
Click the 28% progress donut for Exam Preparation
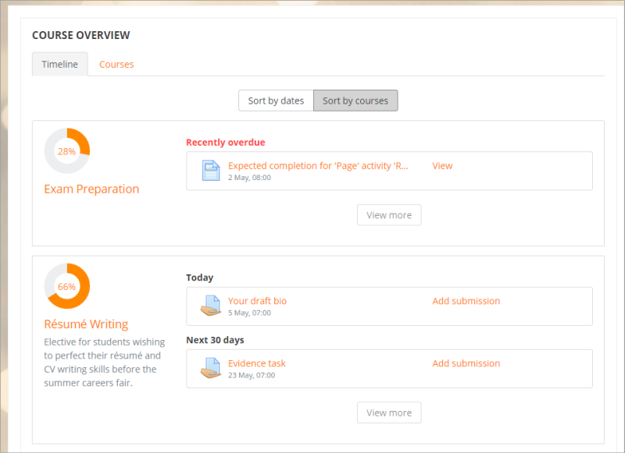tap(67, 151)
